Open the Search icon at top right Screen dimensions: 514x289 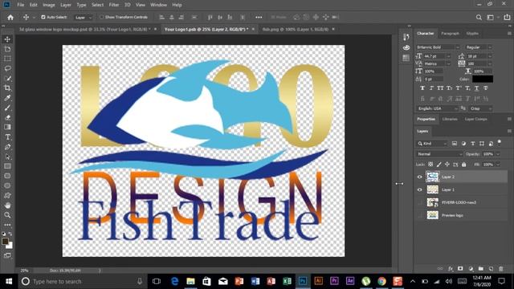pyautogui.click(x=479, y=18)
